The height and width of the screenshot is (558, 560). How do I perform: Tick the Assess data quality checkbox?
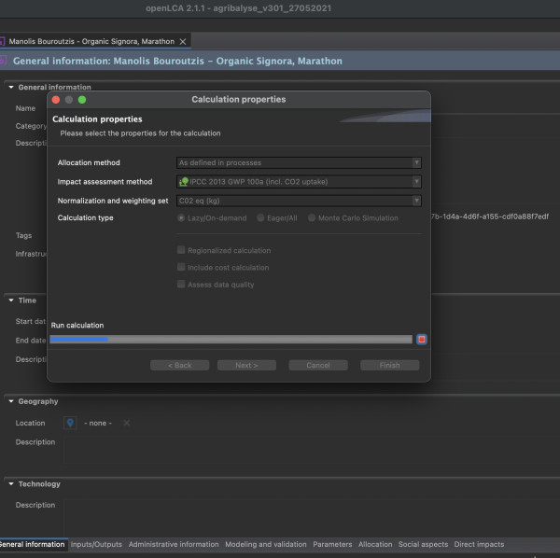[181, 285]
